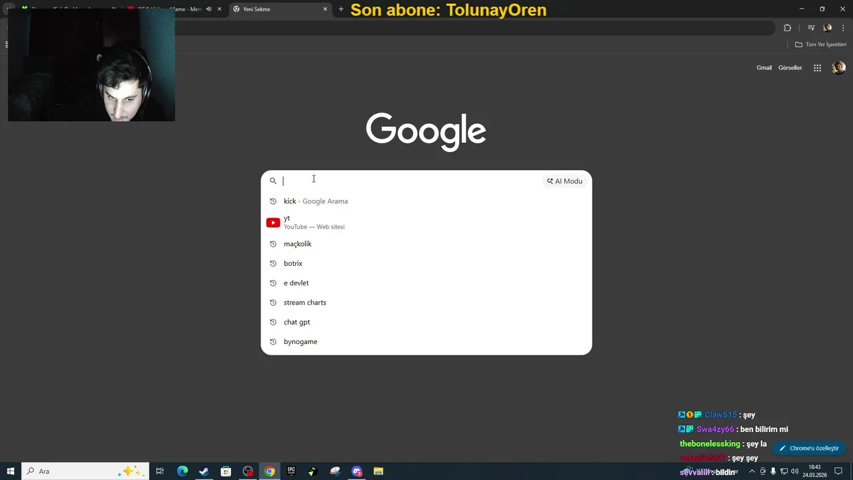Open the Gmail link
Viewport: 853px width, 480px height.
[x=764, y=67]
